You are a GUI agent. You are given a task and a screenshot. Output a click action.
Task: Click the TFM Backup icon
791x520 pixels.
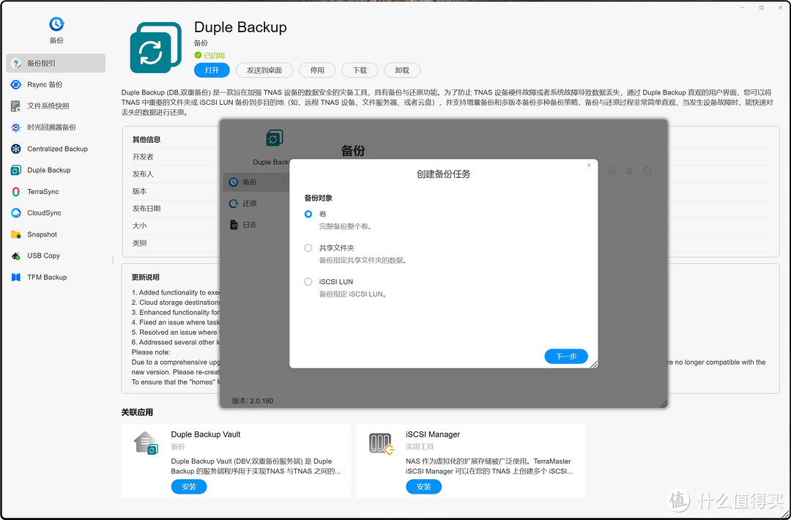click(x=16, y=278)
